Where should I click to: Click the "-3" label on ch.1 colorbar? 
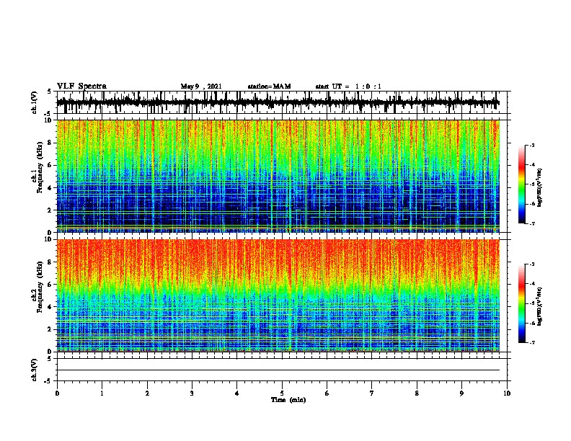coord(532,146)
